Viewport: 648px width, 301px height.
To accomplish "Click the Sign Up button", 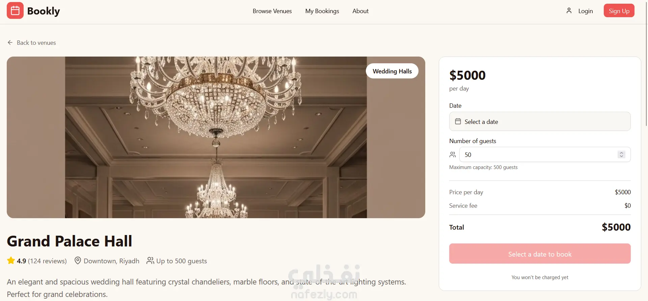I will click(619, 11).
